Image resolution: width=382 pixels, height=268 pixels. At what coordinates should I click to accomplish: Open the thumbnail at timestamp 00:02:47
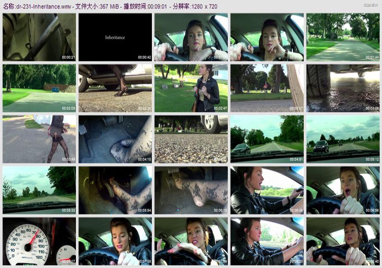click(191, 88)
